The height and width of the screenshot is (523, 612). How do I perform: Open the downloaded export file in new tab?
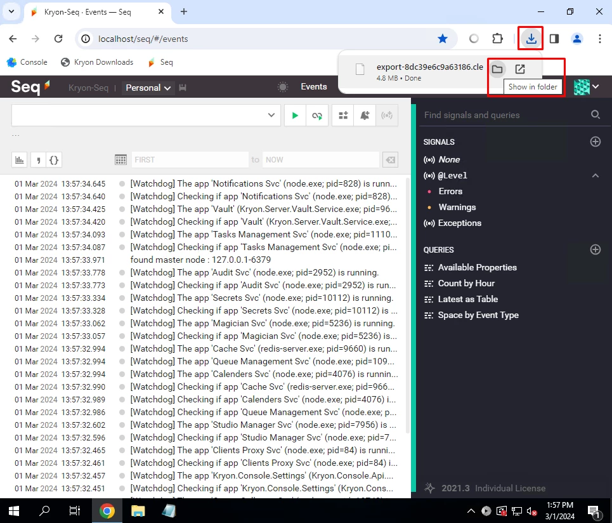pyautogui.click(x=520, y=69)
